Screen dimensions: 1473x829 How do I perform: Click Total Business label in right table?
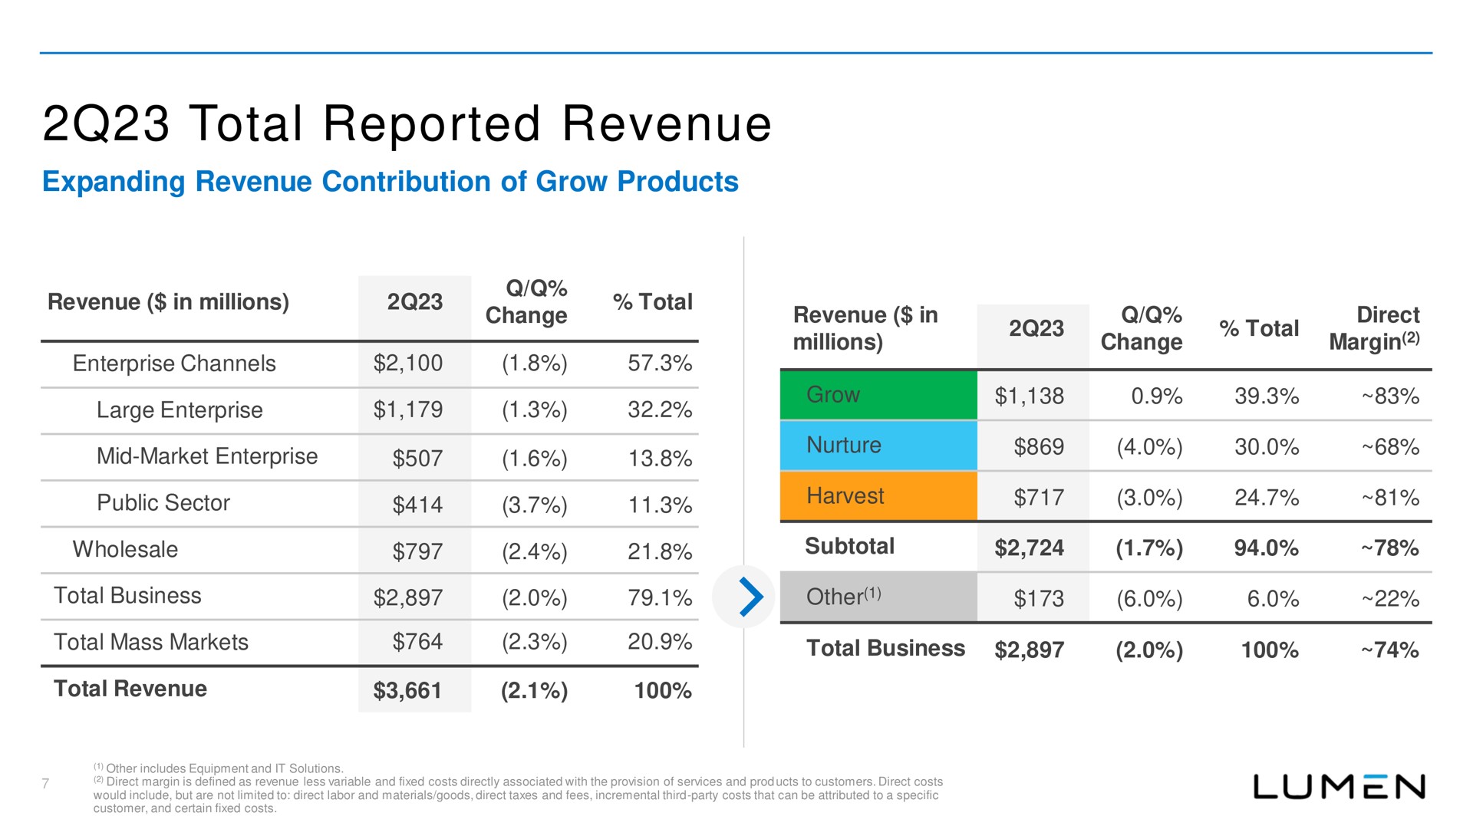click(885, 649)
